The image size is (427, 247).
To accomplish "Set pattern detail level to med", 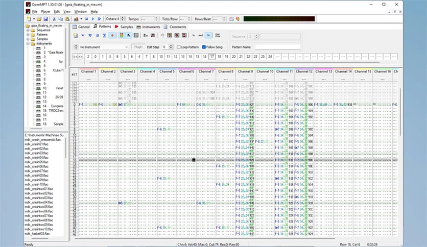I will coord(201,35).
